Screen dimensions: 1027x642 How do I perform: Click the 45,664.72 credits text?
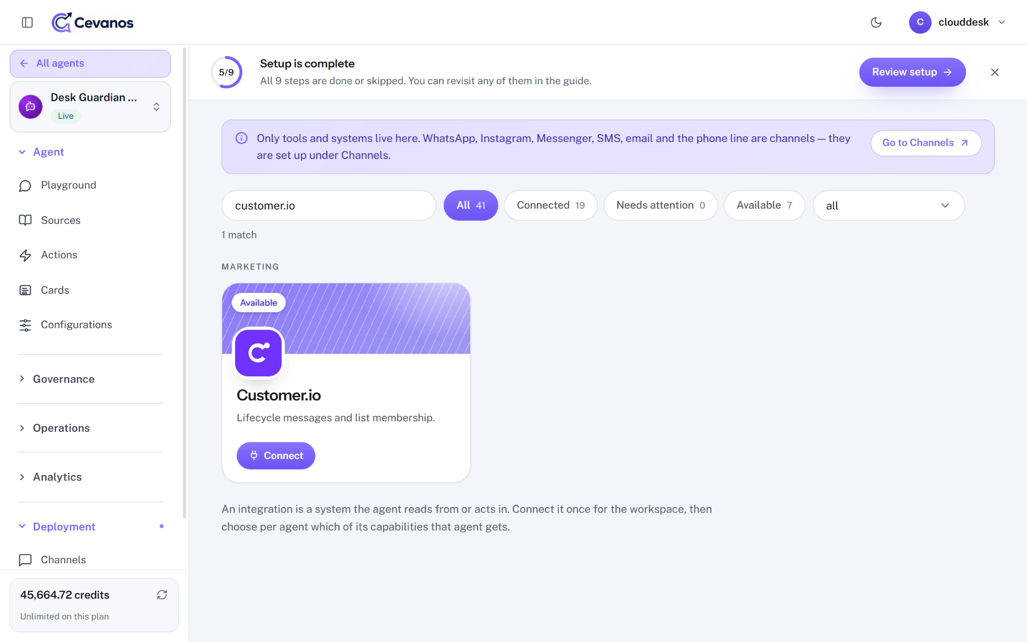pos(65,595)
